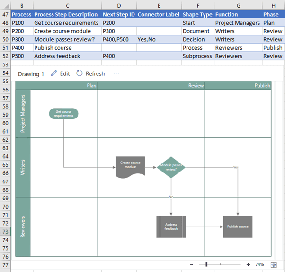The image size is (285, 272).
Task: Select the 'Module passes review?' decision diamond
Action: tap(171, 167)
